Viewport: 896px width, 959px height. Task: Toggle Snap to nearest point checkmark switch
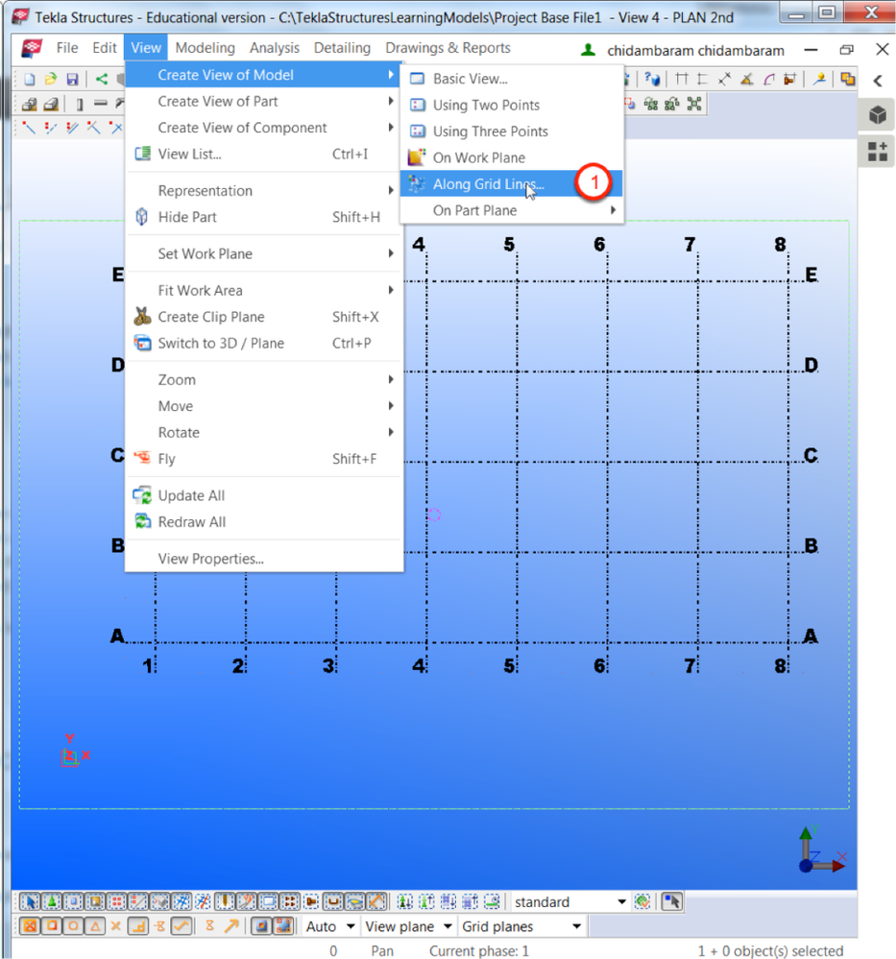[x=182, y=926]
